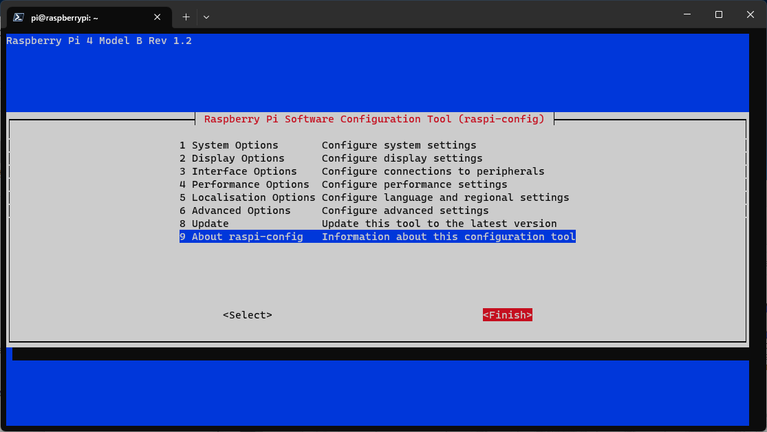Click the red <Finish> button

[507, 315]
